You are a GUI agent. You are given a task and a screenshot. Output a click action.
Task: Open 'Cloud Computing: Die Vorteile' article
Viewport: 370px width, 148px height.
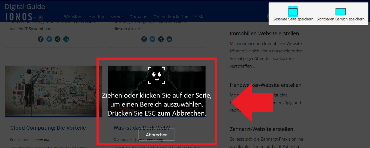click(x=48, y=128)
